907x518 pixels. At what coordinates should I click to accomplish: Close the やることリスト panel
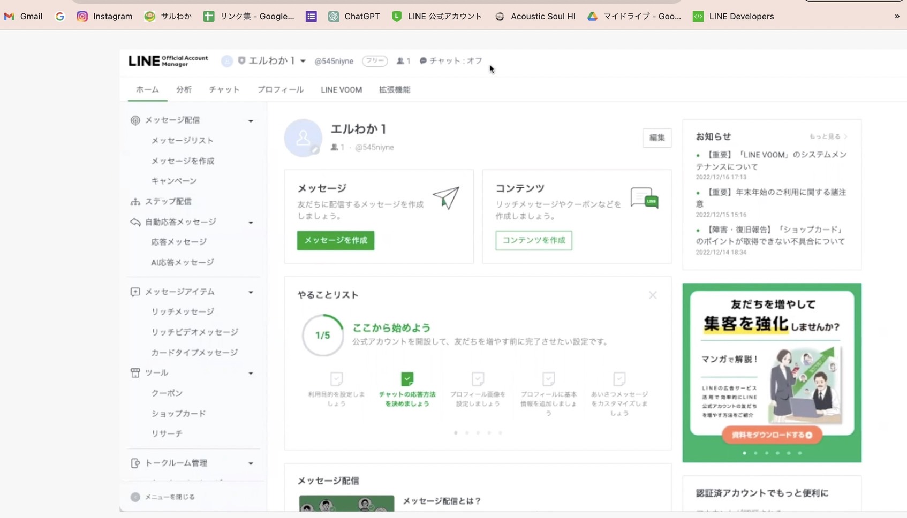[653, 295]
